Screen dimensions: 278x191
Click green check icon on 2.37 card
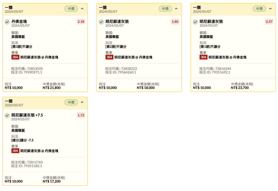tap(195, 22)
